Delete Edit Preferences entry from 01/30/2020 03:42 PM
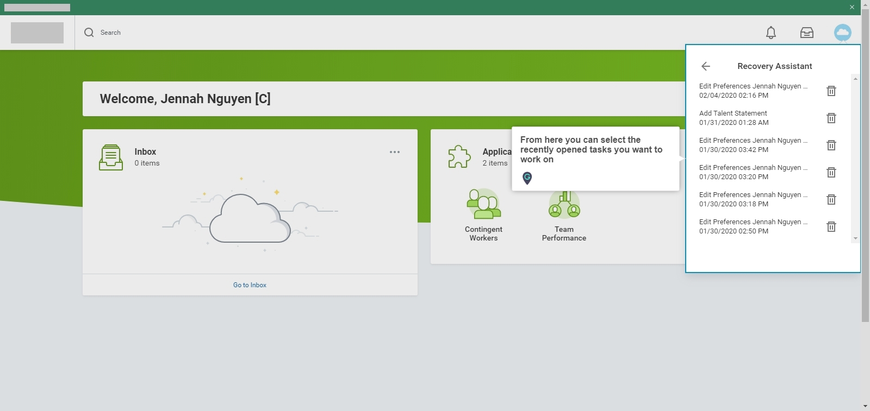The width and height of the screenshot is (870, 411). point(831,145)
